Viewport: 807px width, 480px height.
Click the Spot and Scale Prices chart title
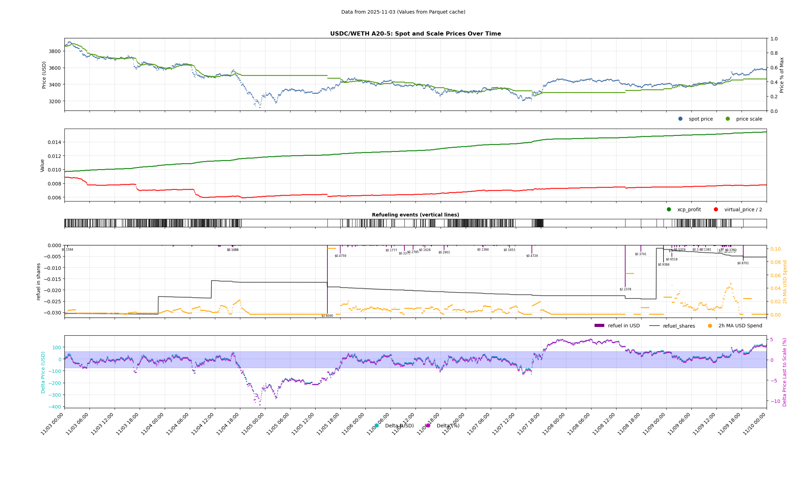415,34
